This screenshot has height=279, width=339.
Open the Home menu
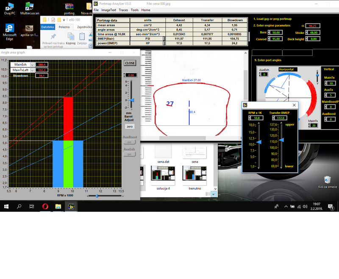point(146,10)
